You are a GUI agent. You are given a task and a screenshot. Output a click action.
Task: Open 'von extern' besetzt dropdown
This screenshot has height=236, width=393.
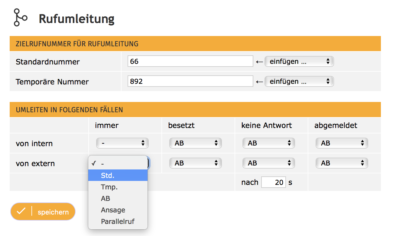pos(196,163)
